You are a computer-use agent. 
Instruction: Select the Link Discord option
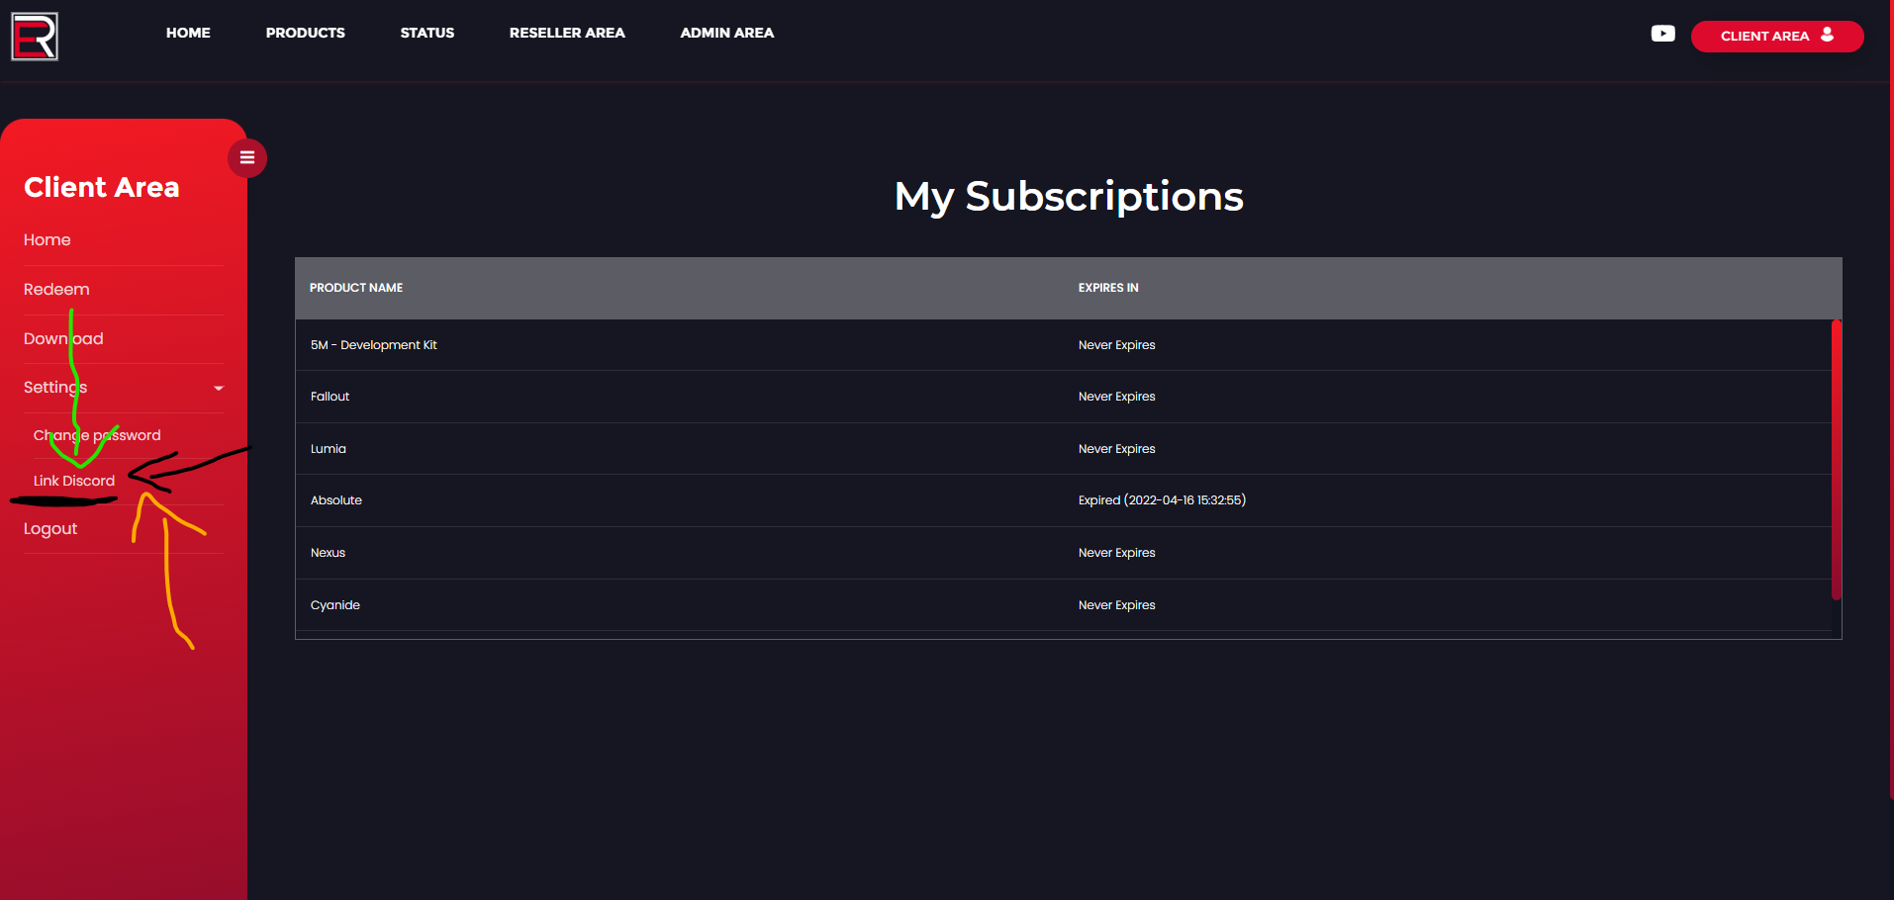coord(74,481)
